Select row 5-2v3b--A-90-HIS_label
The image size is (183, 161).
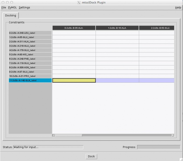click(x=30, y=54)
